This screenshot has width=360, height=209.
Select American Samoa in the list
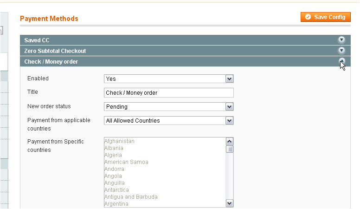(x=126, y=162)
